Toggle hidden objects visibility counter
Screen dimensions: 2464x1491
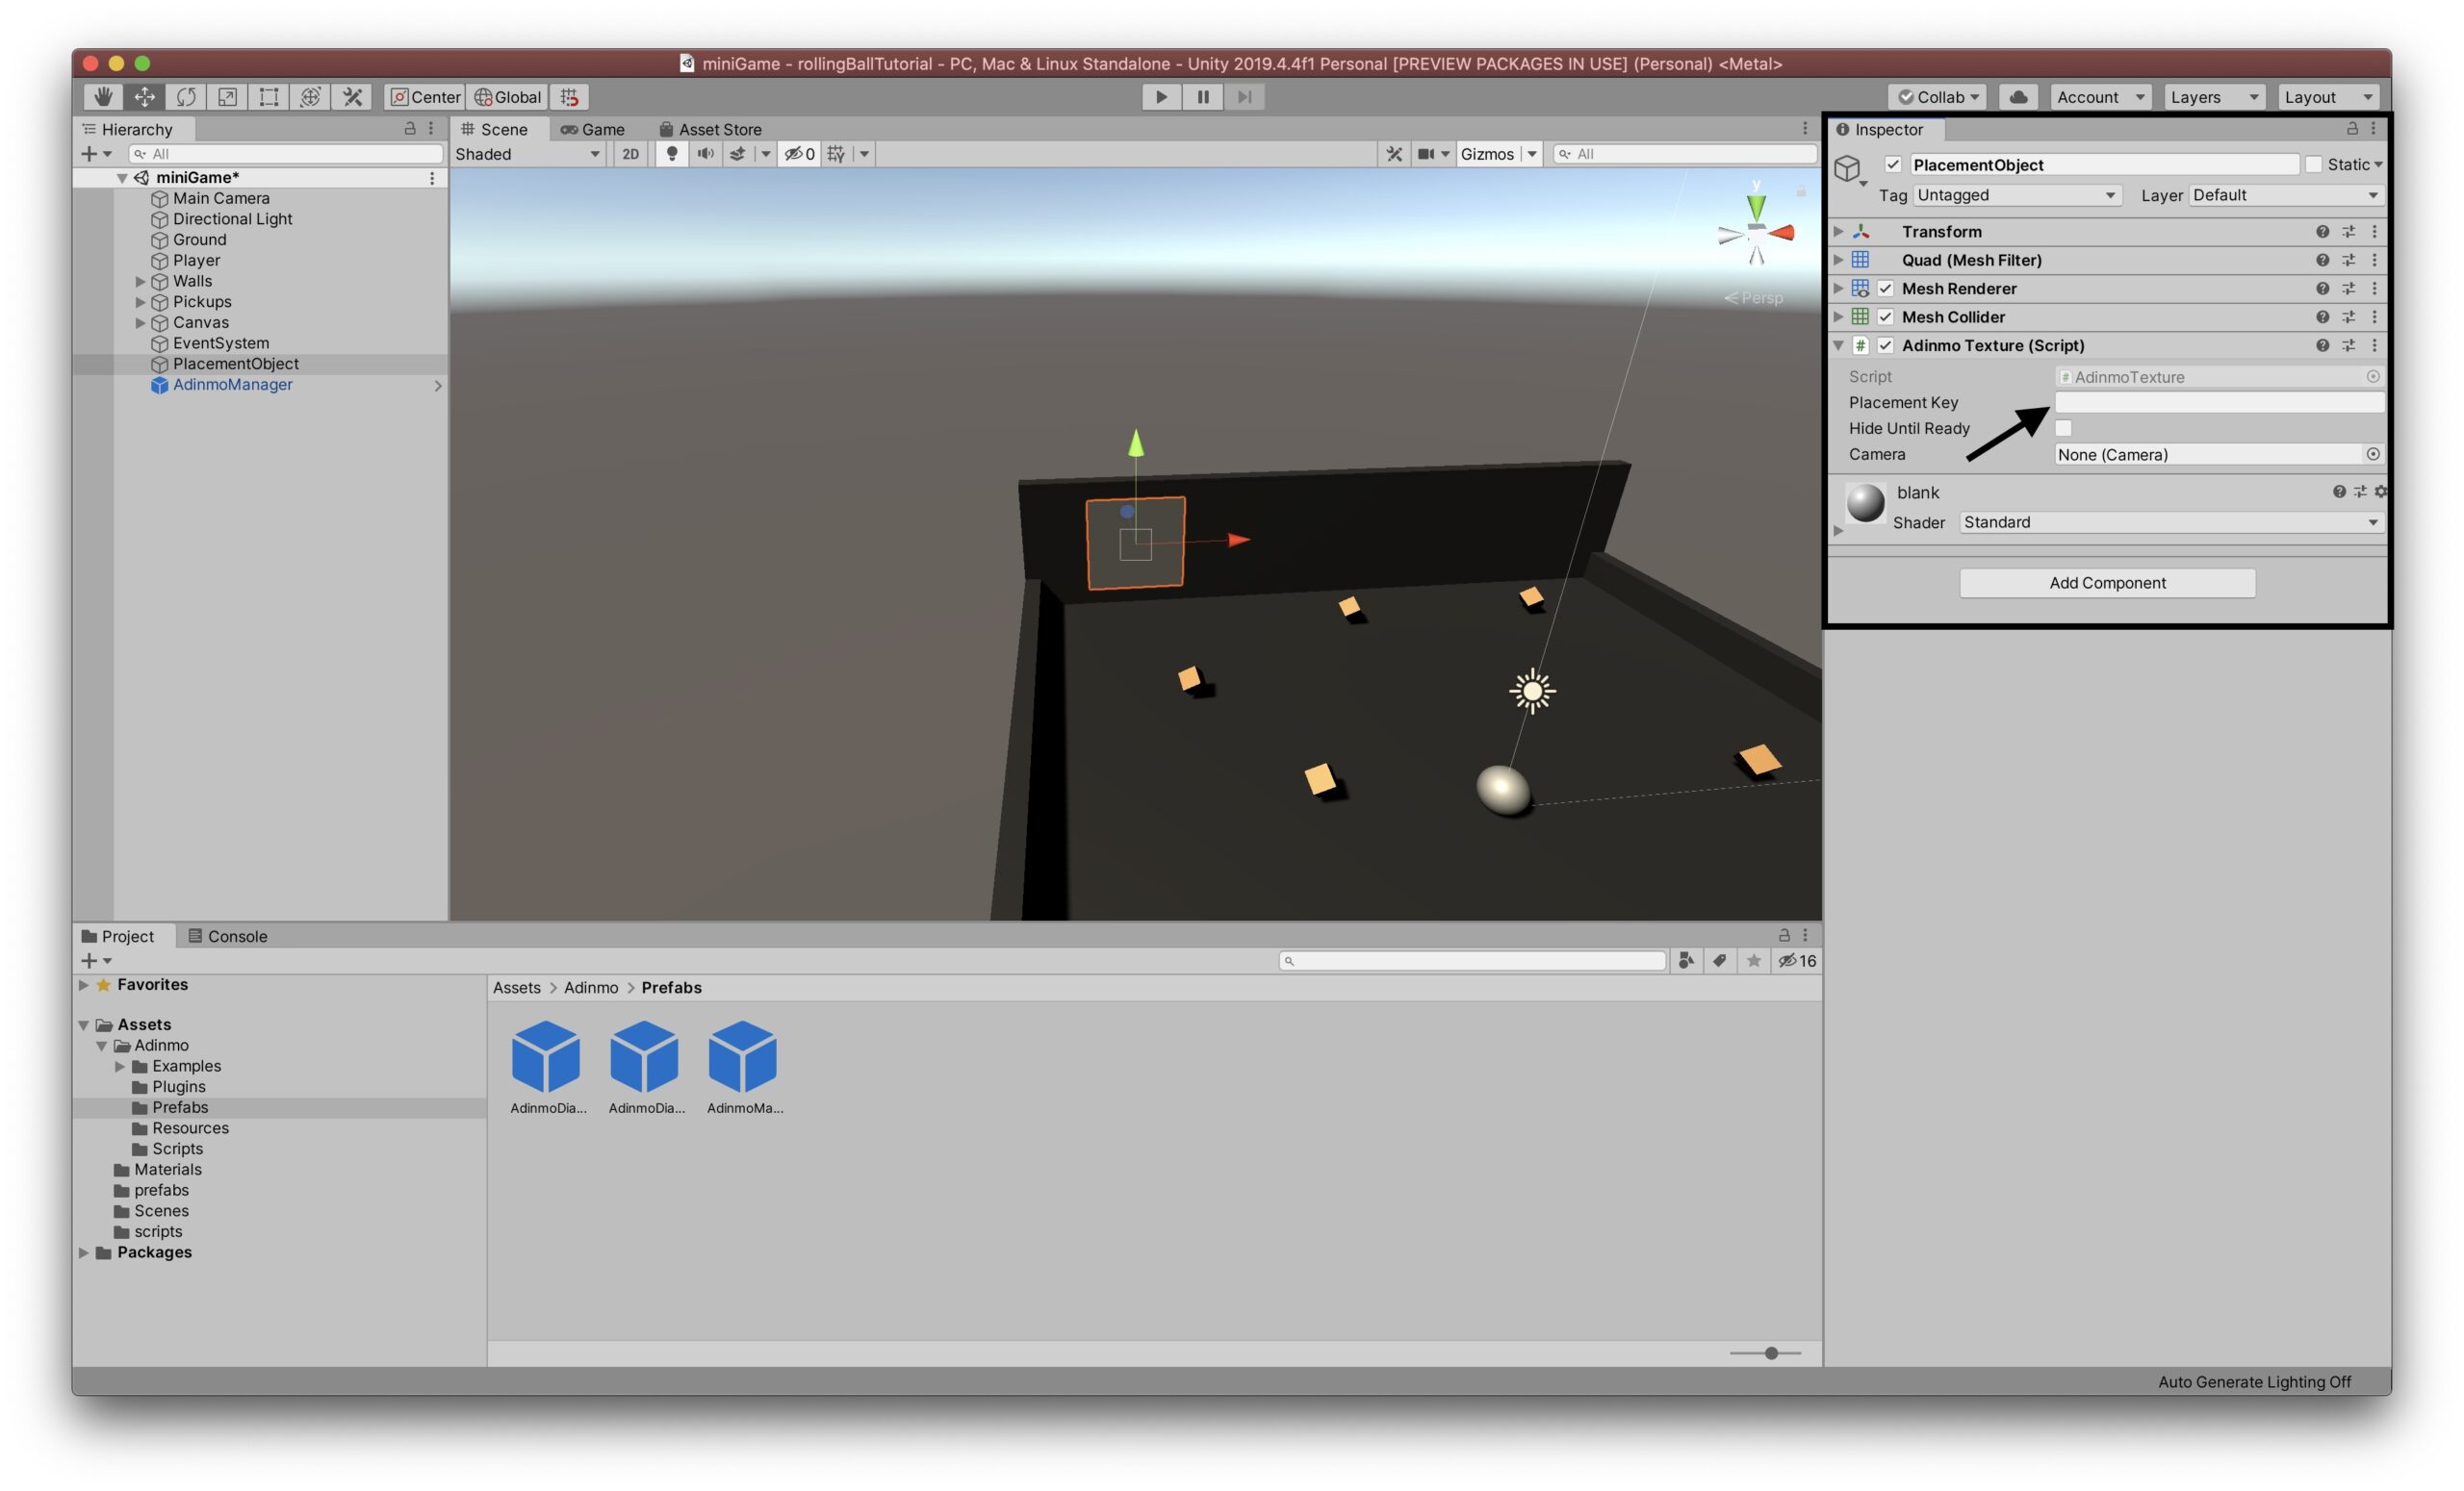pyautogui.click(x=799, y=154)
